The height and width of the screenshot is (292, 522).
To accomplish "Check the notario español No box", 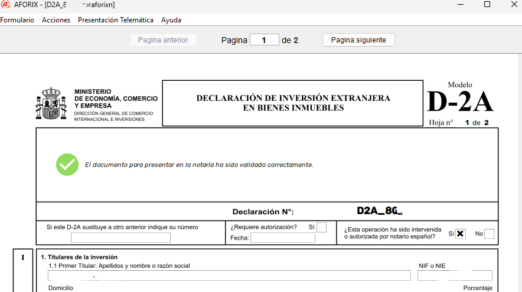I will 489,234.
